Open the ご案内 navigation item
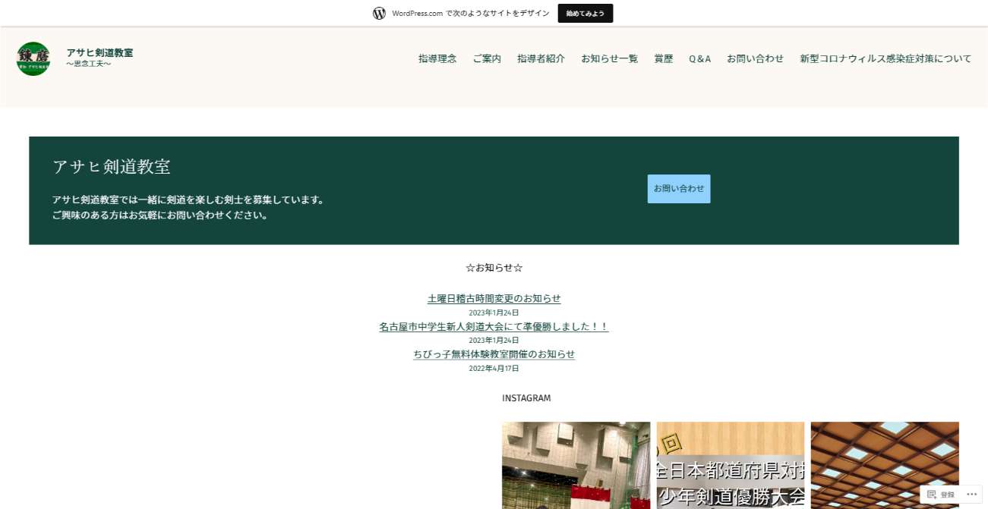The width and height of the screenshot is (988, 509). tap(486, 58)
